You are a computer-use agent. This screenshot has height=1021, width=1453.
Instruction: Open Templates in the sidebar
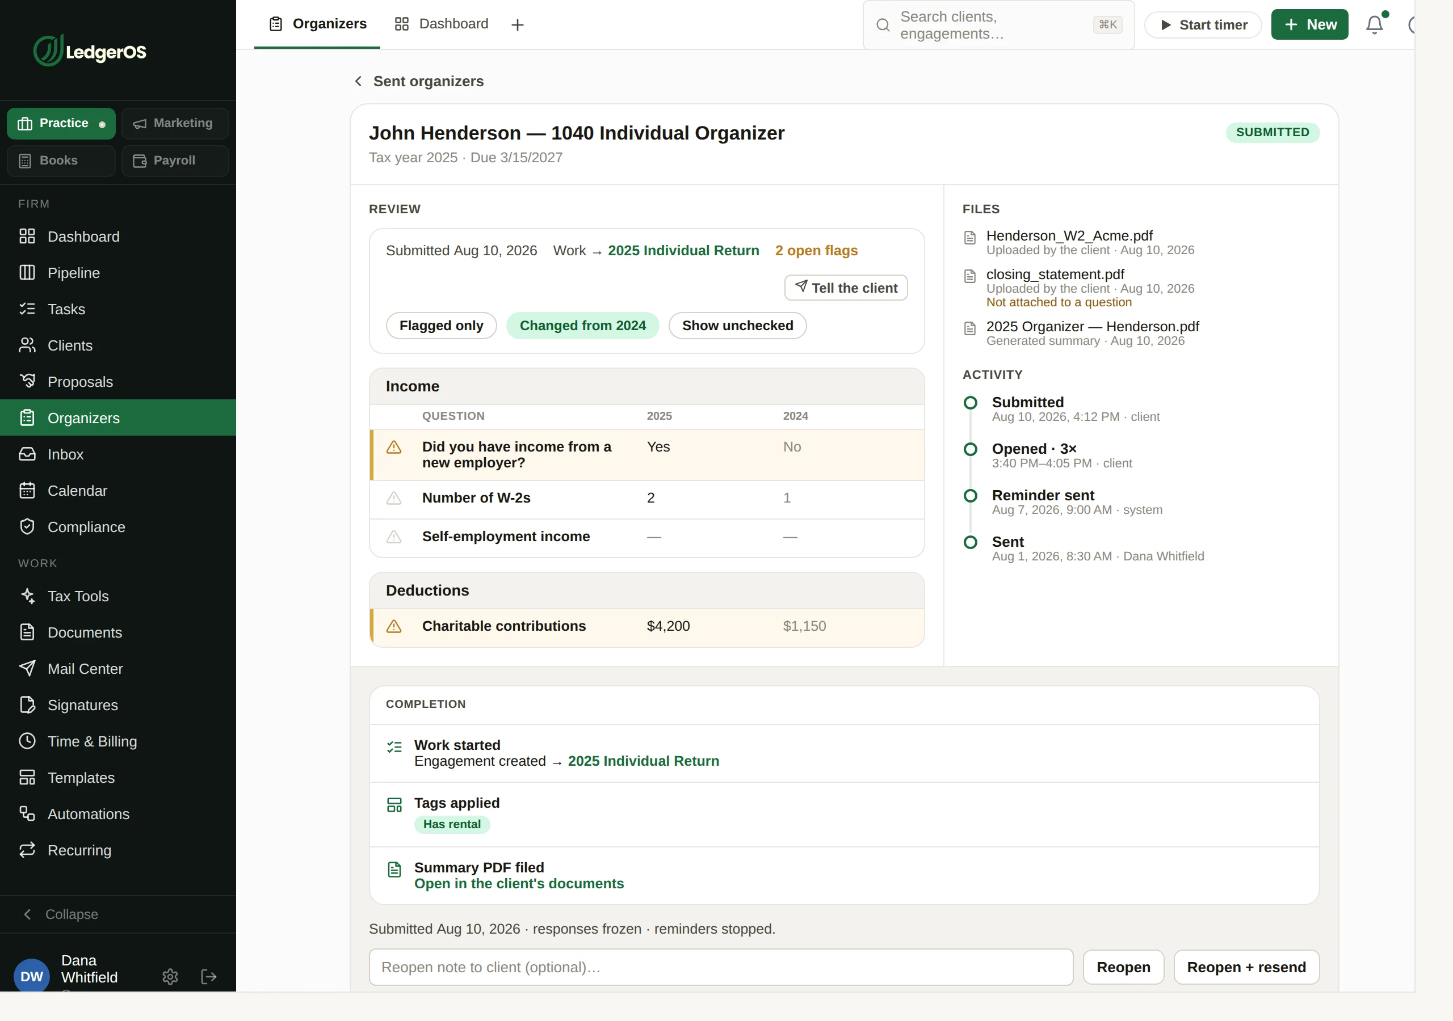point(117,778)
